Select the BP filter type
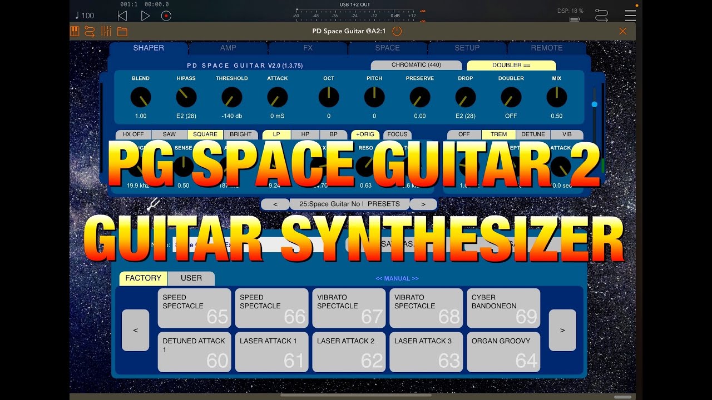Screen dimensions: 712x400 click(x=334, y=134)
